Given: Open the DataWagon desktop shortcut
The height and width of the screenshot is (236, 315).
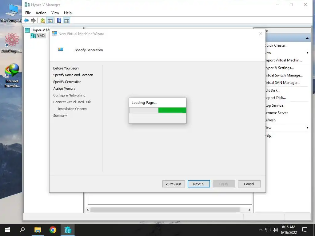Looking at the screenshot, I should (x=11, y=43).
